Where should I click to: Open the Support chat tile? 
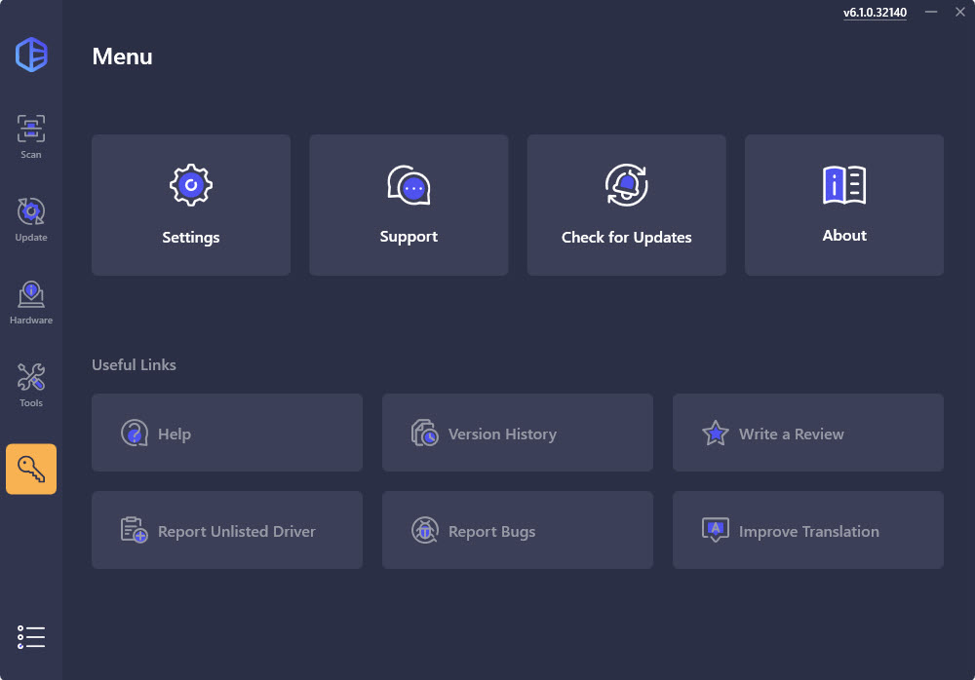pyautogui.click(x=409, y=206)
